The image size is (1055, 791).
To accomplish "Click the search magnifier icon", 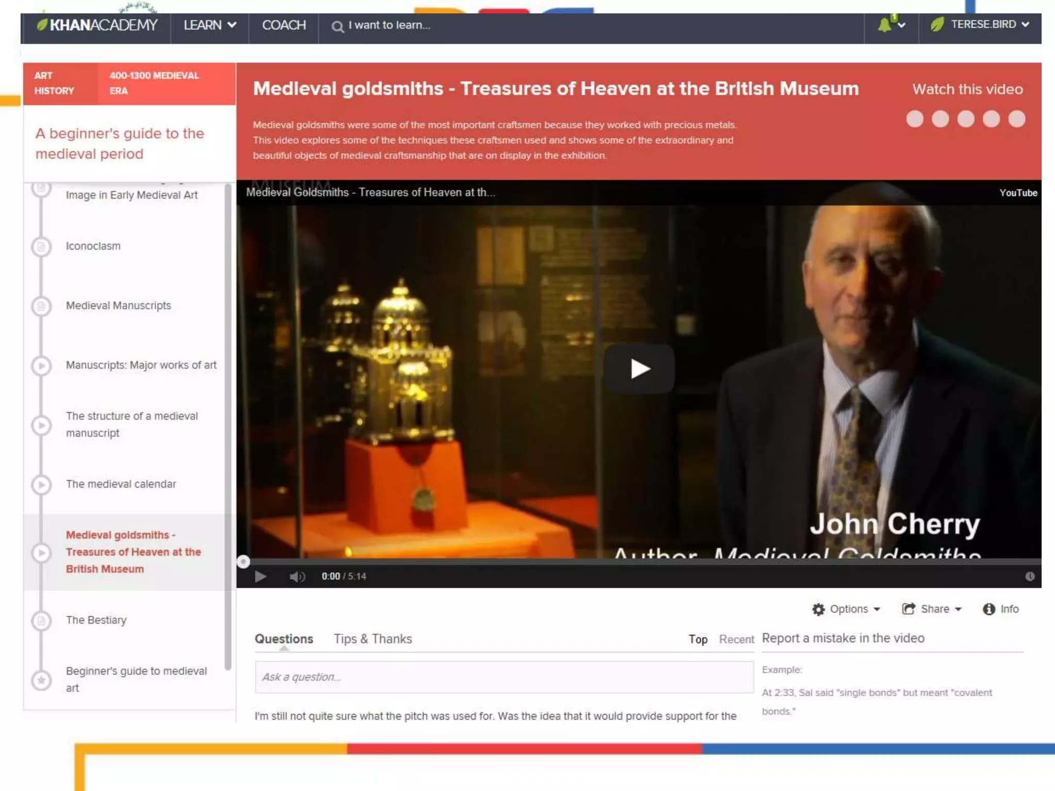I will (x=337, y=26).
